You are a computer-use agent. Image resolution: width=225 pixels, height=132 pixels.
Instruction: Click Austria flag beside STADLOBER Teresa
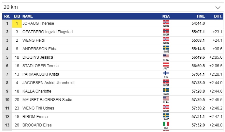[166, 65]
